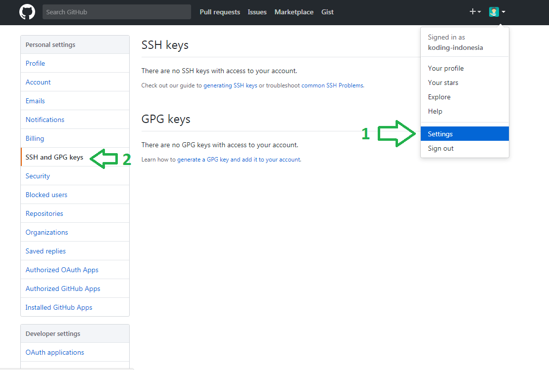This screenshot has width=549, height=370.
Task: Open Issues in the top navigation
Action: (257, 12)
